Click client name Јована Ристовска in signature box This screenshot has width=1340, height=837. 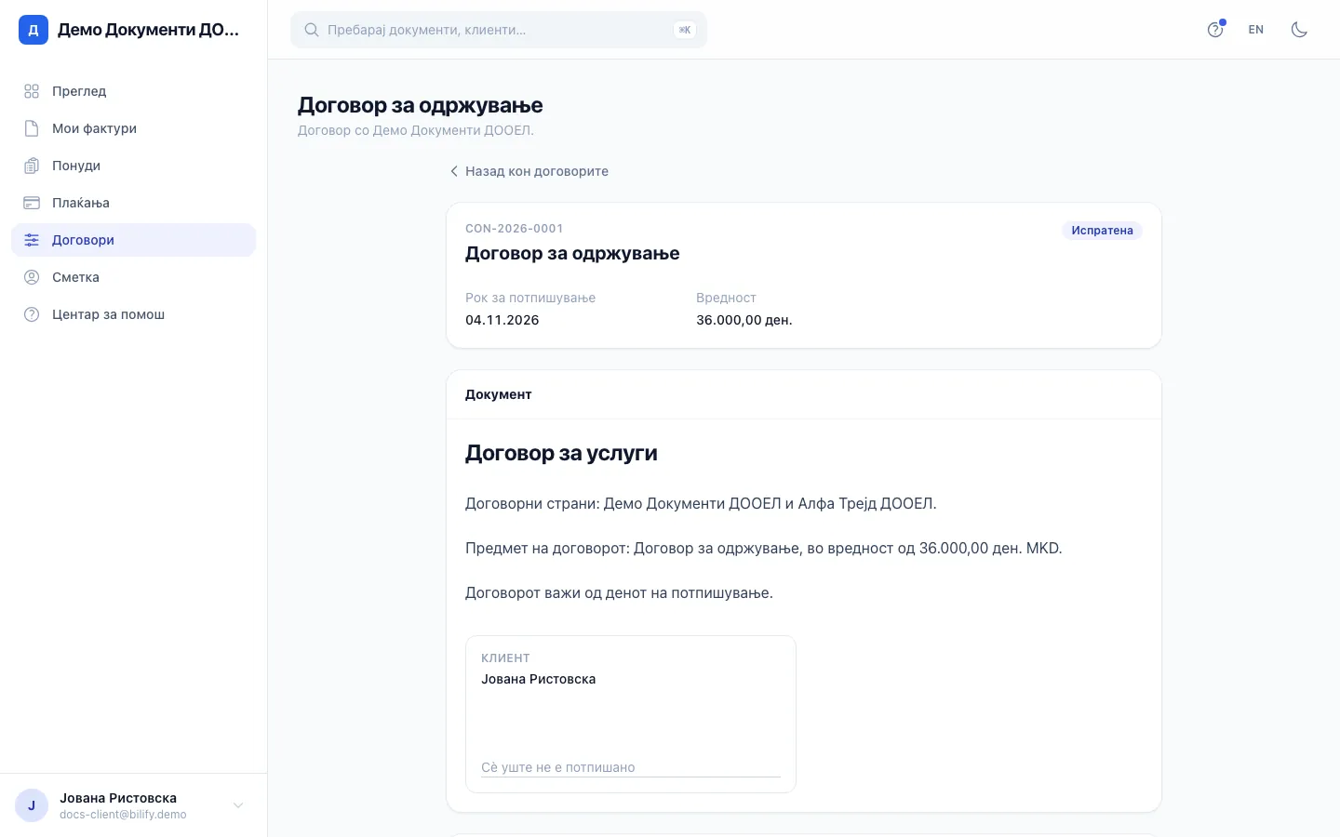[539, 679]
